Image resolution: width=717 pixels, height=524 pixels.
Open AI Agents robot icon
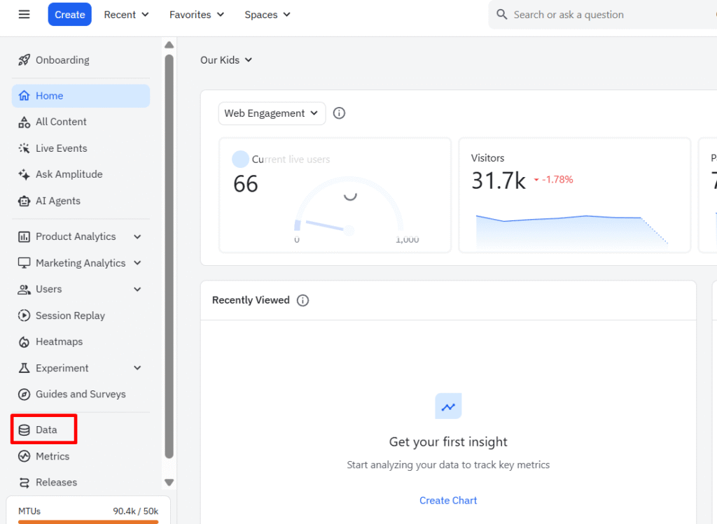point(24,201)
